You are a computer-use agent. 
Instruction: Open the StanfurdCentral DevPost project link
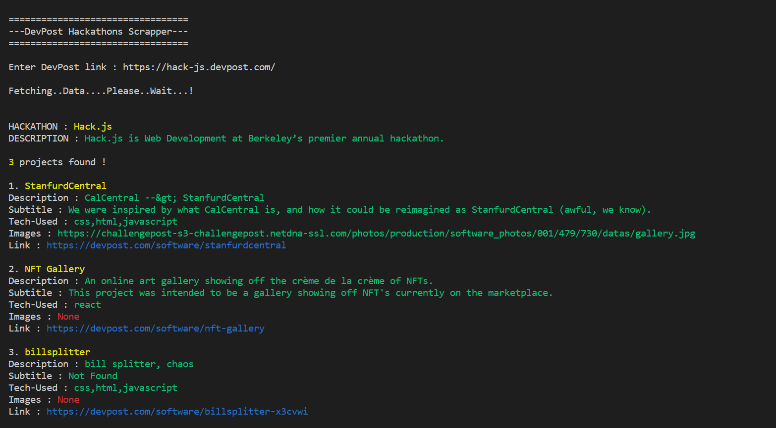pos(166,245)
